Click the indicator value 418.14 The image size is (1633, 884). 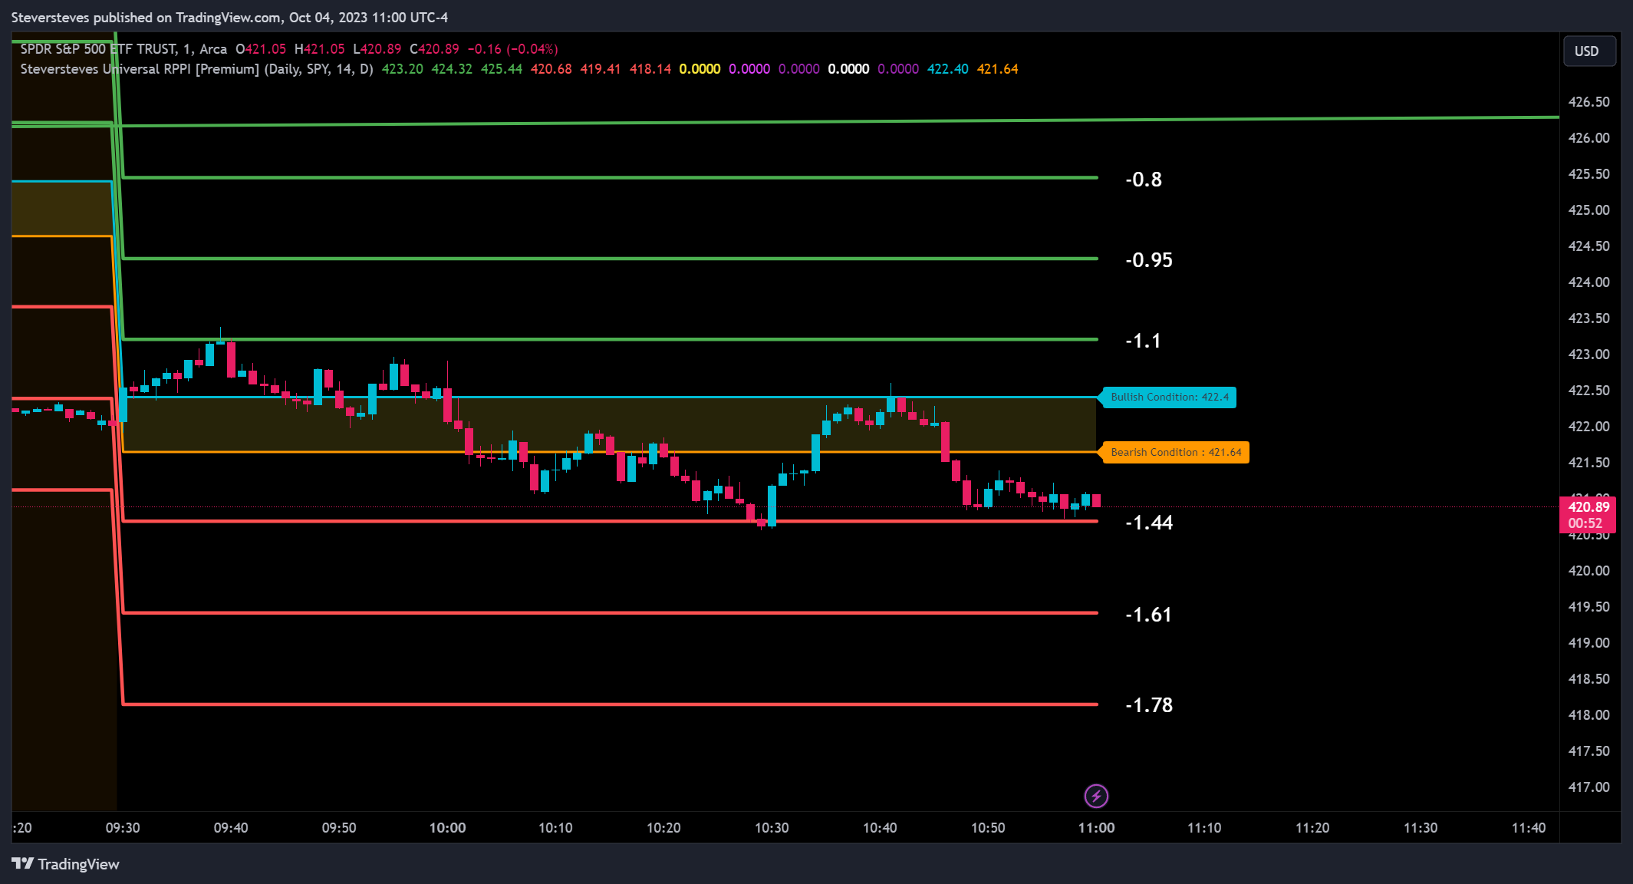pos(650,69)
